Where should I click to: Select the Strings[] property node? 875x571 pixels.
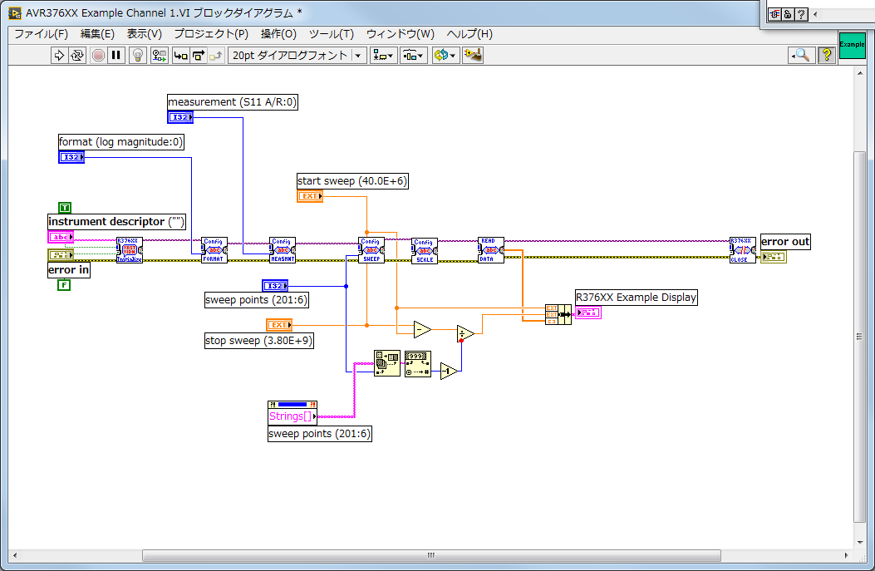[x=292, y=411]
